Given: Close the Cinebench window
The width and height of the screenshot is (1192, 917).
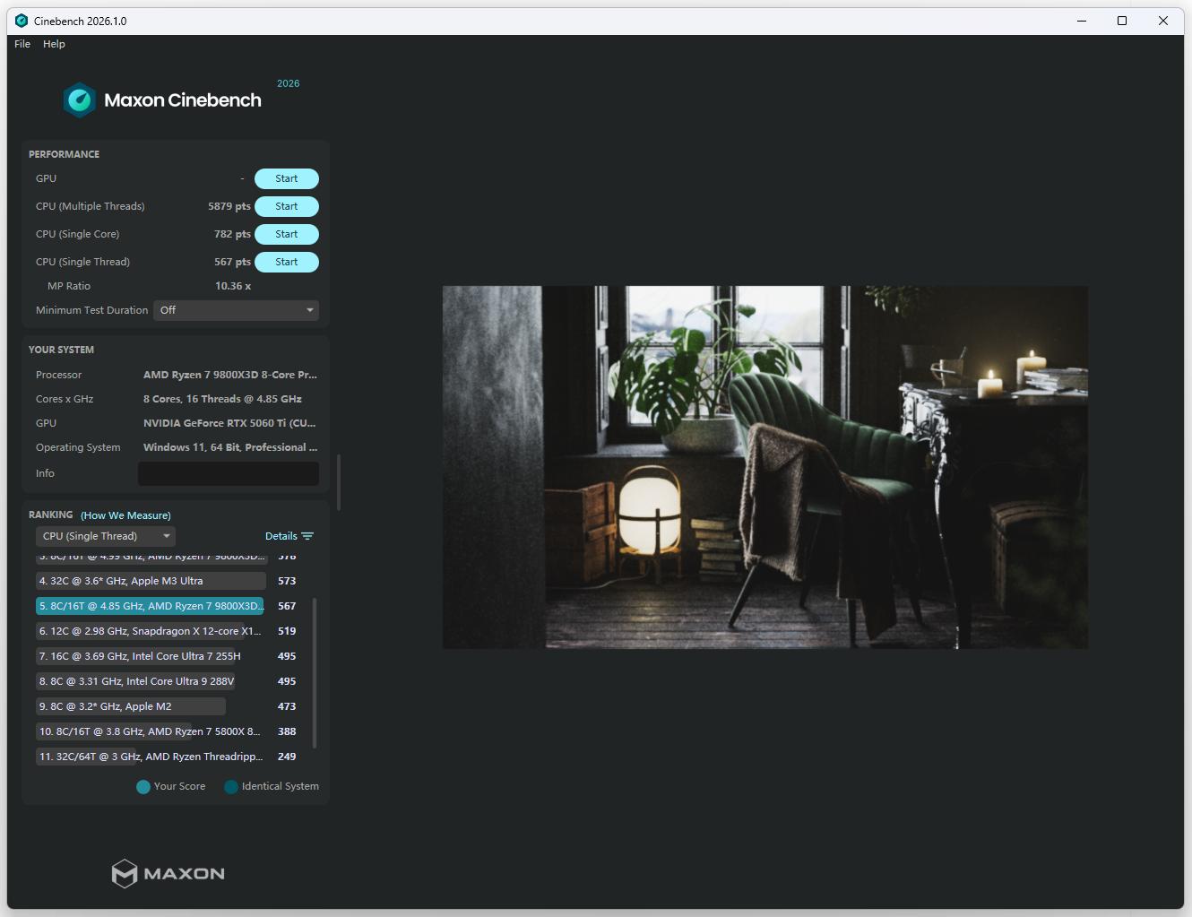Looking at the screenshot, I should click(1163, 21).
